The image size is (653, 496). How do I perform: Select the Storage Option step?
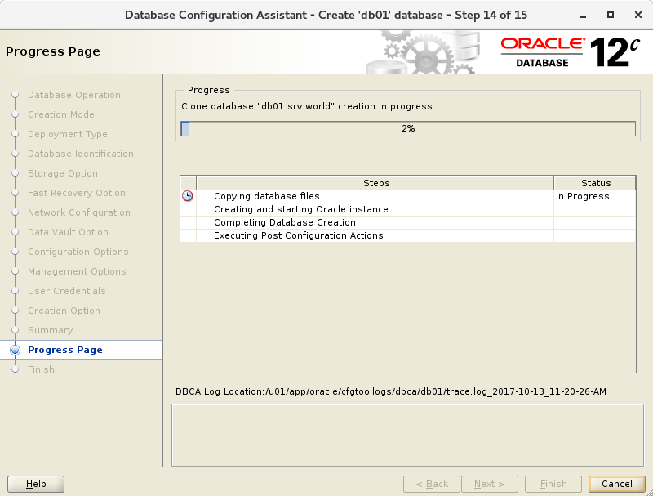click(63, 173)
